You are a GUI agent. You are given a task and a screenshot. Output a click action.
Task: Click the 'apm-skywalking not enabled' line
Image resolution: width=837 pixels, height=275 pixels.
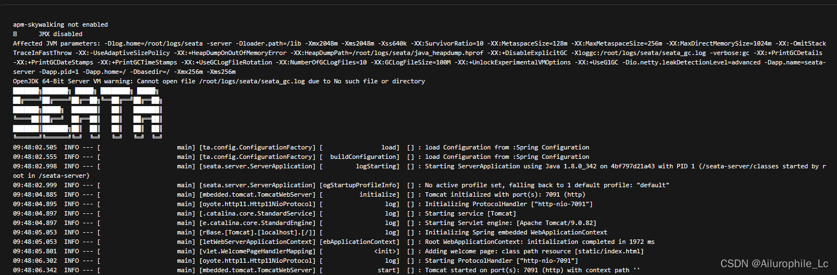[x=60, y=25]
